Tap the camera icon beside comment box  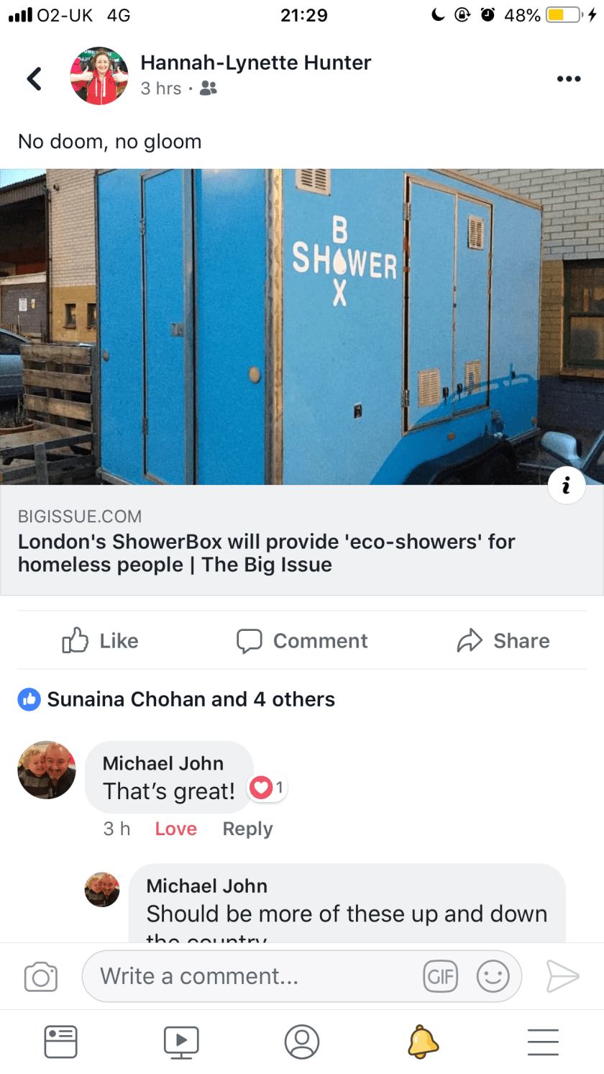tap(41, 977)
